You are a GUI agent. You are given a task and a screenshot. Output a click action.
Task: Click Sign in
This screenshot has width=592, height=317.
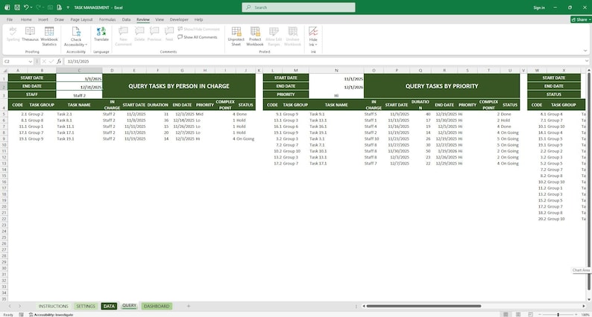[x=539, y=7]
